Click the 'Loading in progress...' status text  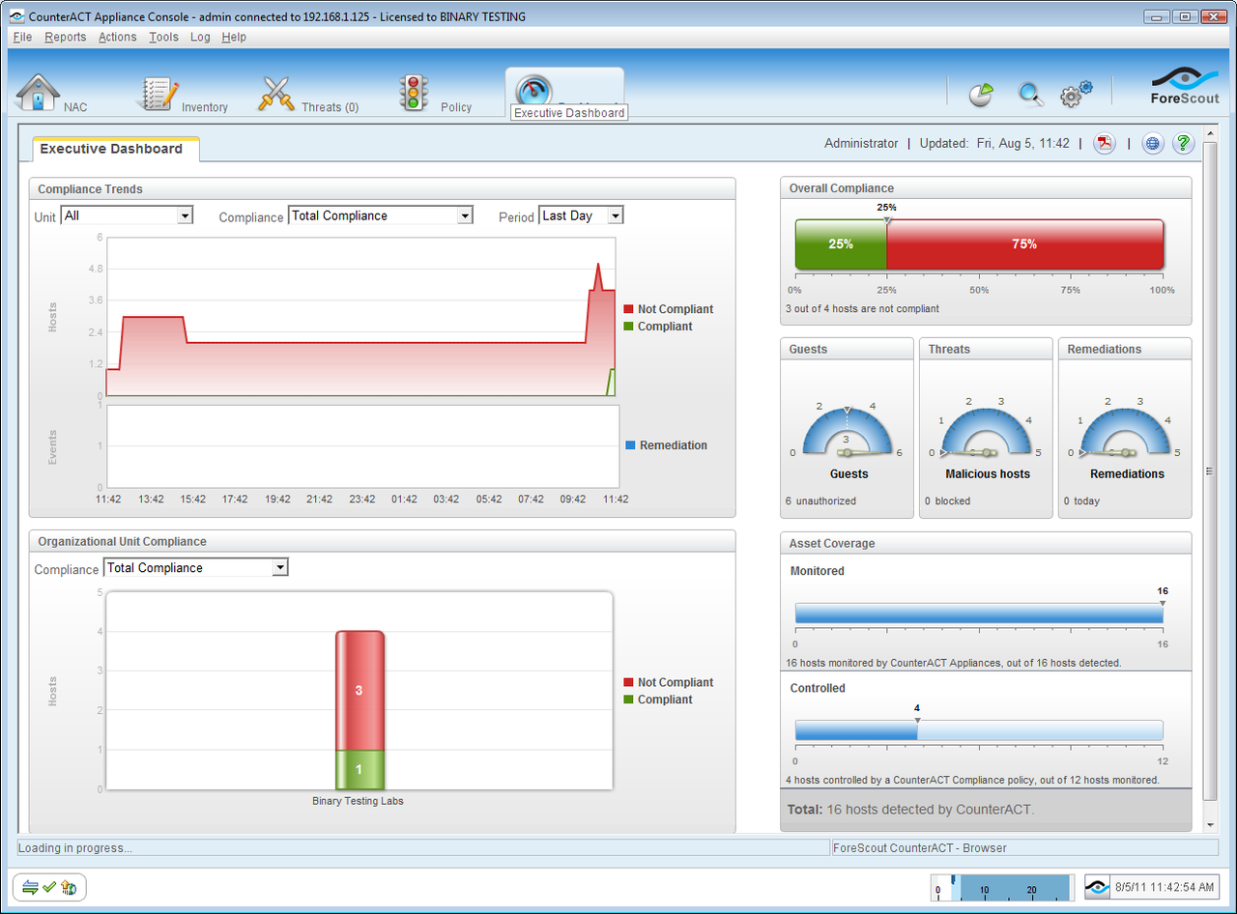[x=75, y=848]
